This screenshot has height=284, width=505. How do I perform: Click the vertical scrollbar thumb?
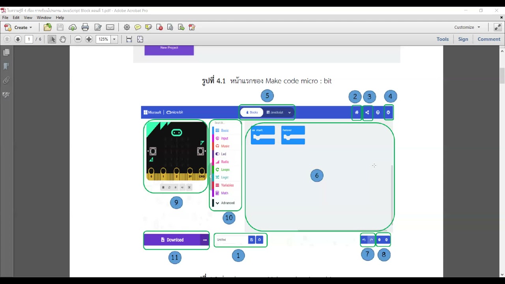click(502, 76)
